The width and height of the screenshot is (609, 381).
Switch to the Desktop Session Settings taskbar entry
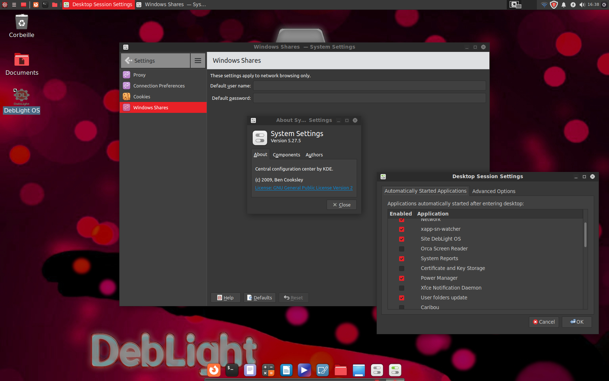click(99, 5)
